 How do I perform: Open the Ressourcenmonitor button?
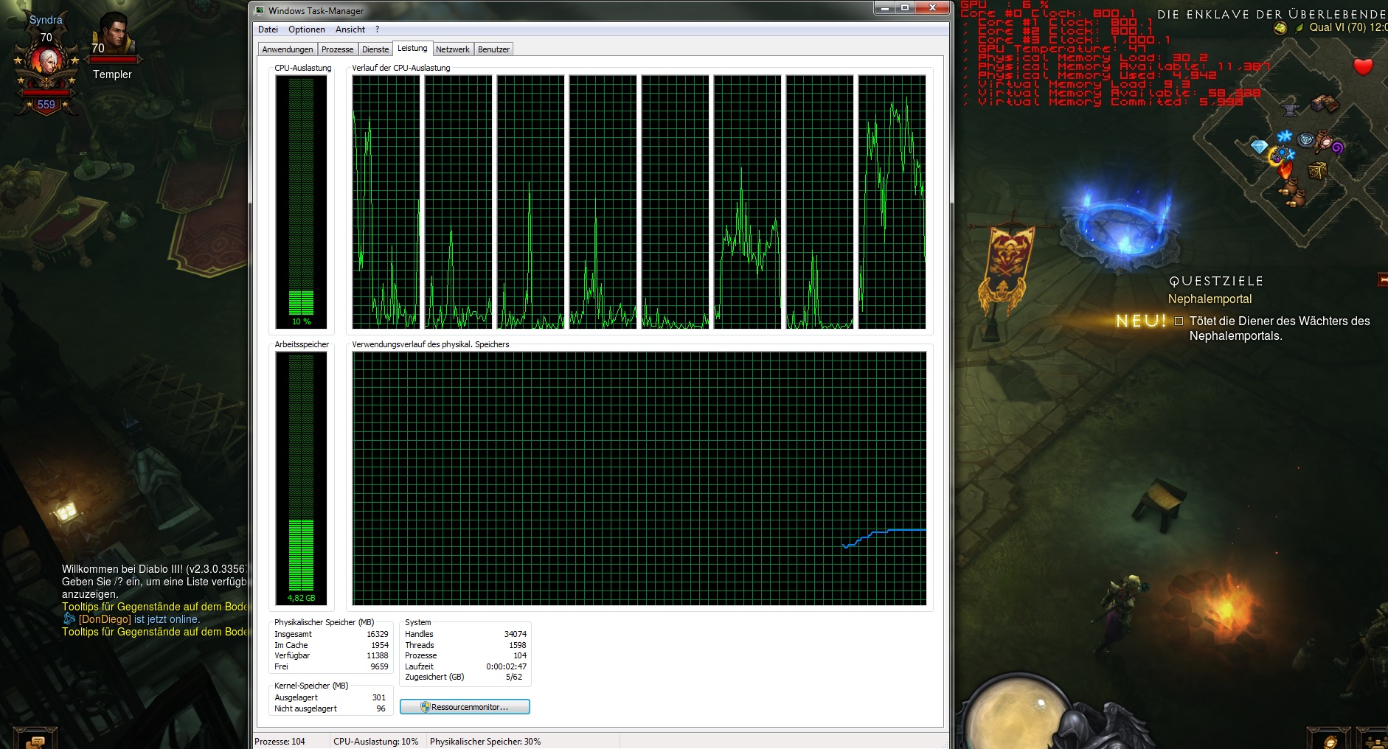[465, 707]
